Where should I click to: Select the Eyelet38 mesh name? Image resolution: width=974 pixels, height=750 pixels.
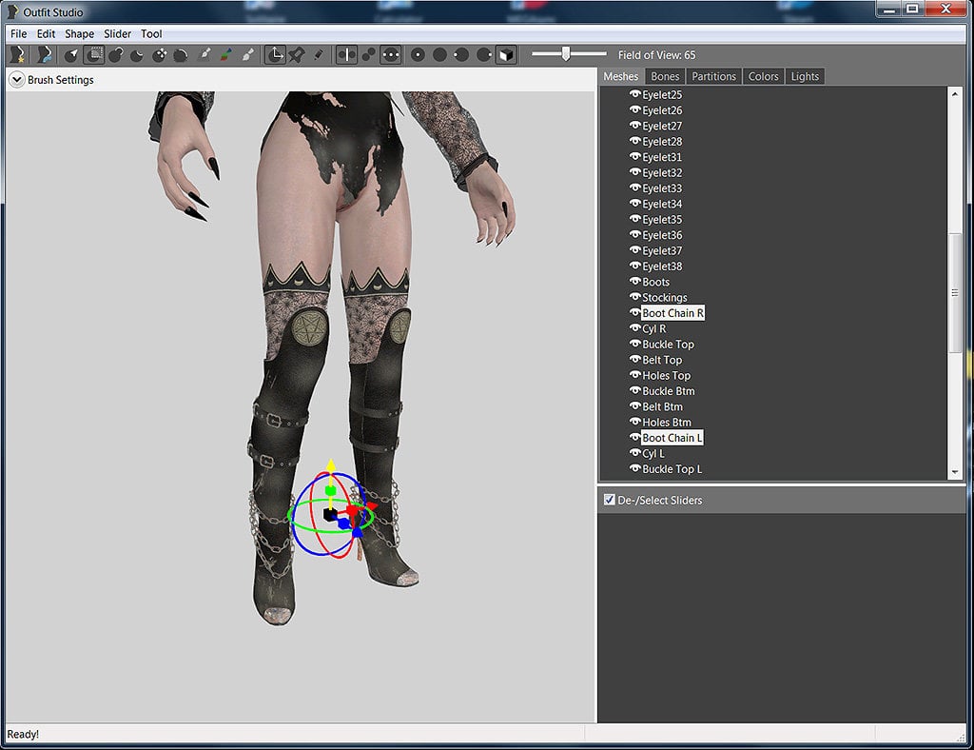662,266
